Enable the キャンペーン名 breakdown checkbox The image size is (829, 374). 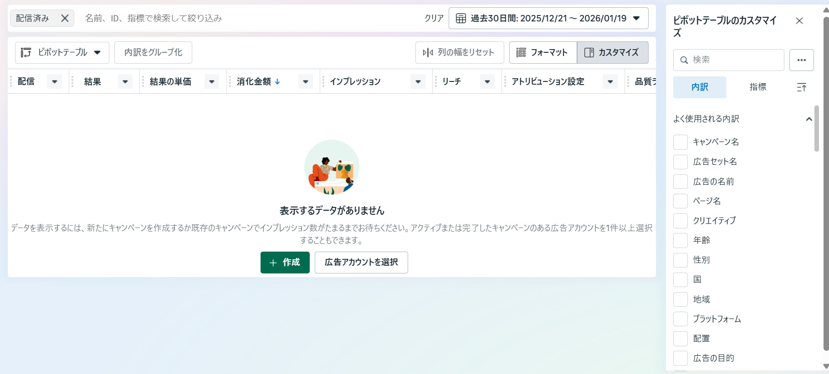point(680,142)
